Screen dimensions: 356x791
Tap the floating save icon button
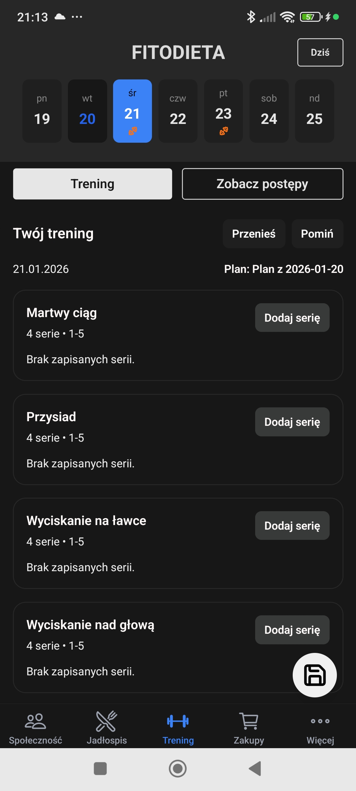tap(314, 675)
